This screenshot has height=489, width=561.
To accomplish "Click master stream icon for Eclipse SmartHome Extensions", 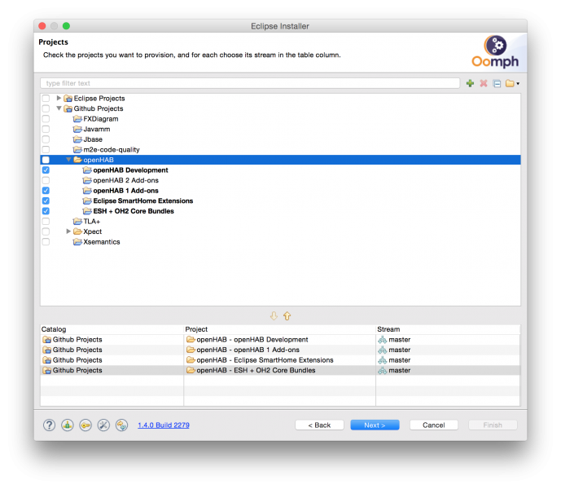I will [383, 360].
